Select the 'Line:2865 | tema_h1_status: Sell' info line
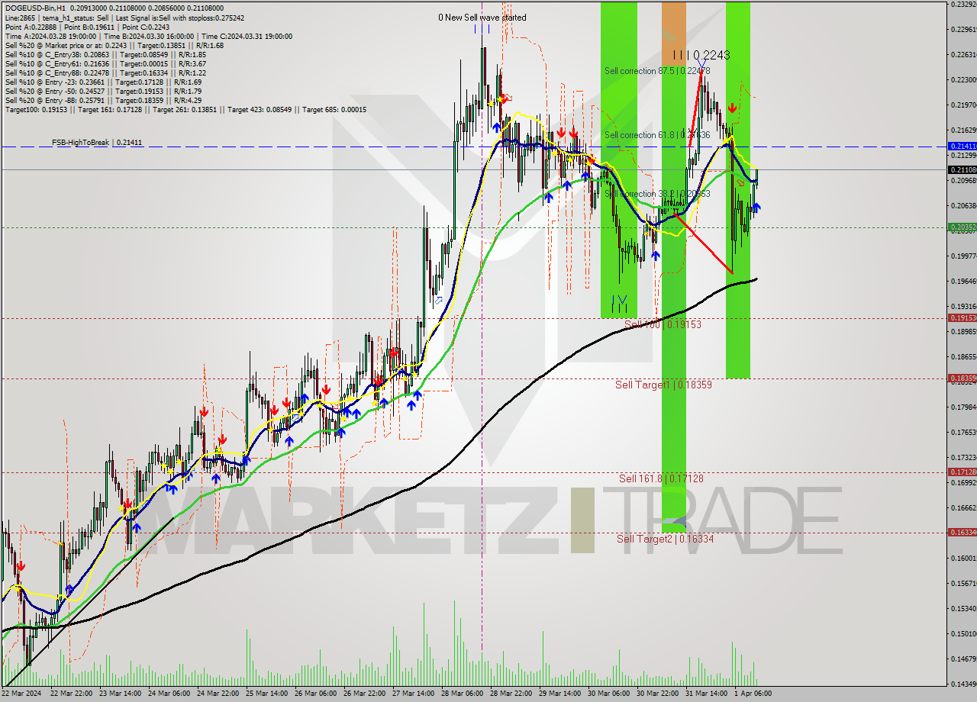This screenshot has width=977, height=702. (x=125, y=17)
